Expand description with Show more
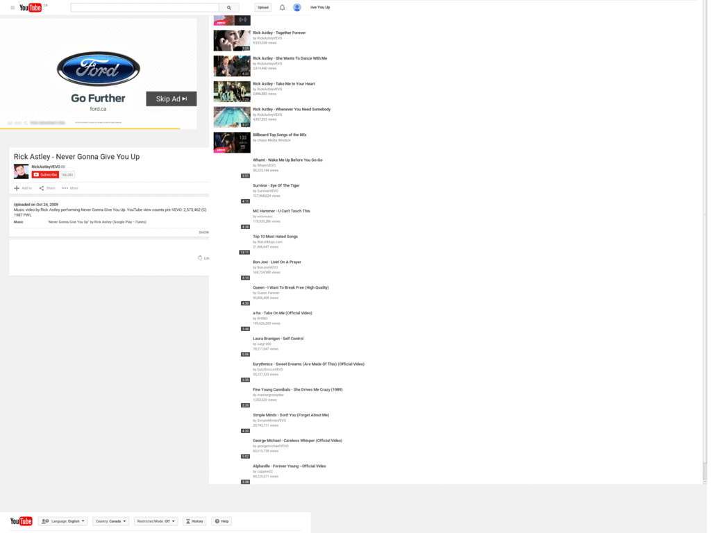711x533 pixels. (x=203, y=232)
